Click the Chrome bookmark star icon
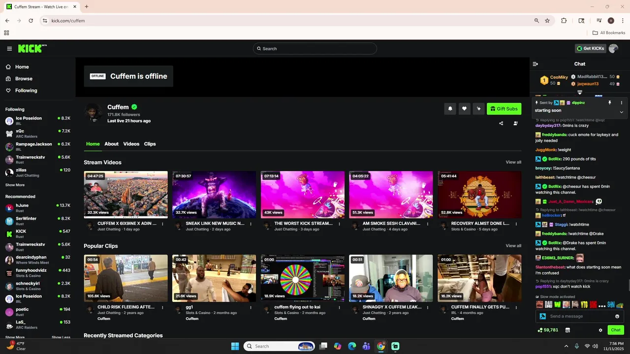 [x=547, y=21]
